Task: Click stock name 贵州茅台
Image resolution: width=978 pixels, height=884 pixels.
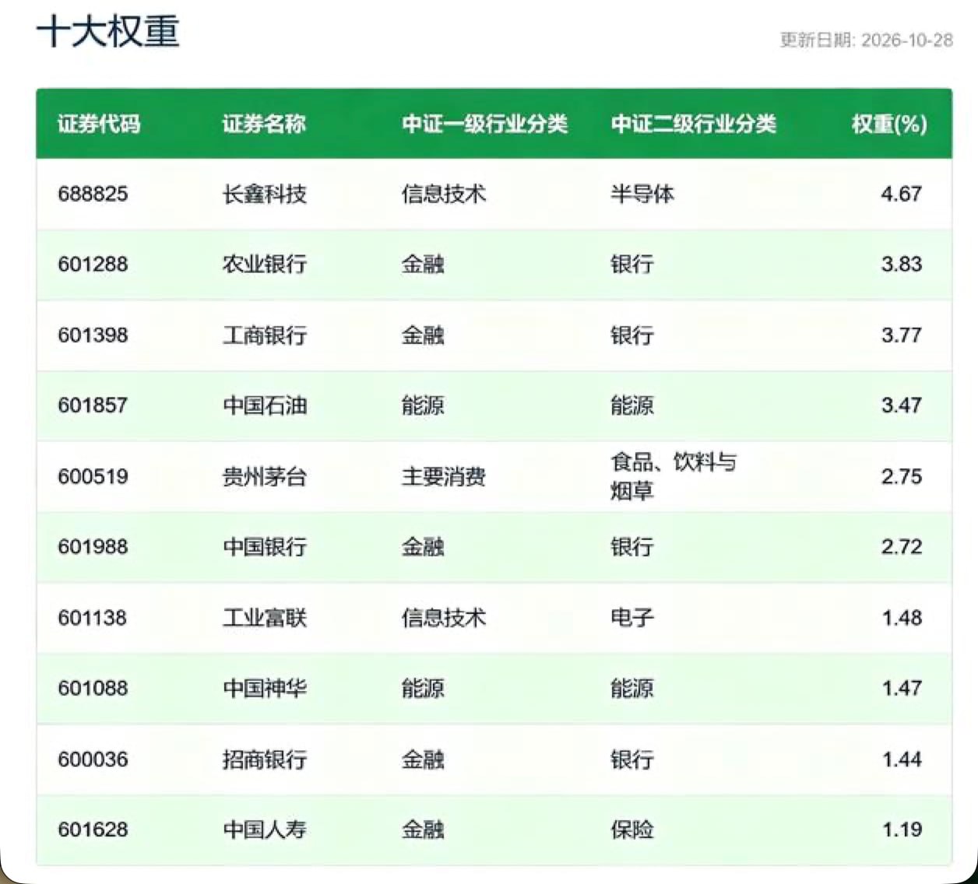Action: 265,476
